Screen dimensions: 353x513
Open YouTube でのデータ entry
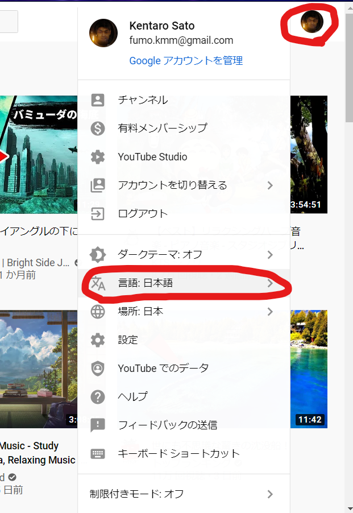point(184,369)
